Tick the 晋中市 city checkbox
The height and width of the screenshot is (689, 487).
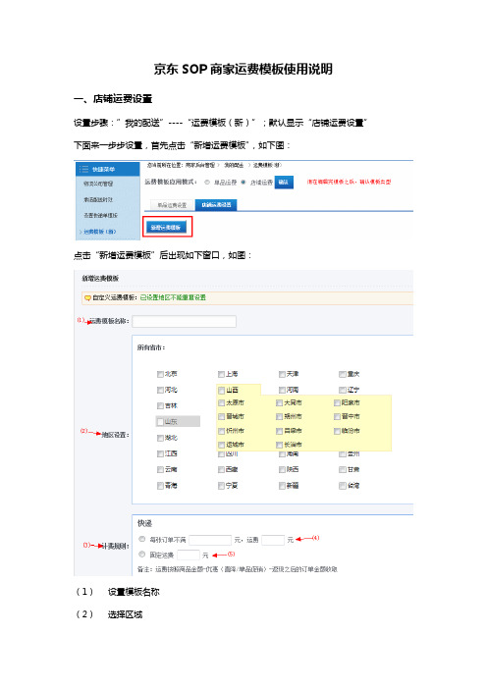point(337,416)
